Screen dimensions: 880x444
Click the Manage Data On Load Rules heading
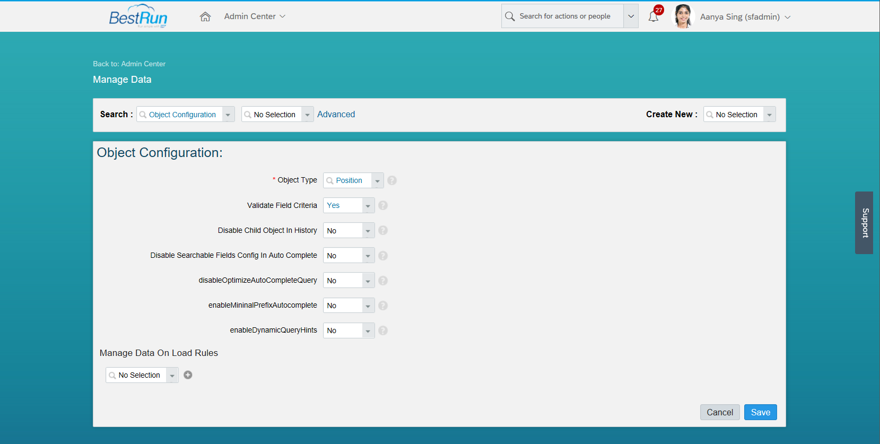click(x=159, y=353)
